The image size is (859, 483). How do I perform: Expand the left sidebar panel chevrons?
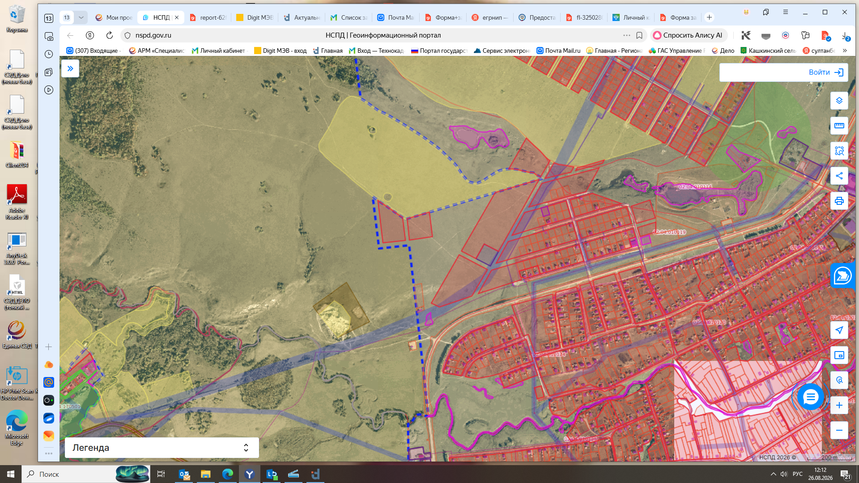[70, 68]
